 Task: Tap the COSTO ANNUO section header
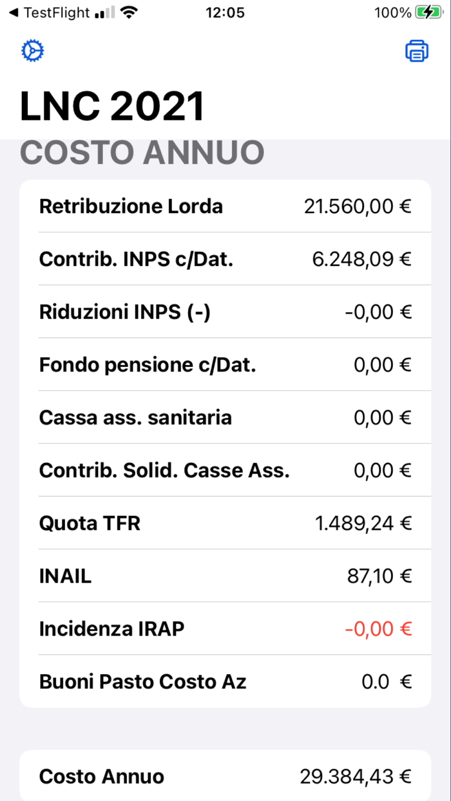142,153
